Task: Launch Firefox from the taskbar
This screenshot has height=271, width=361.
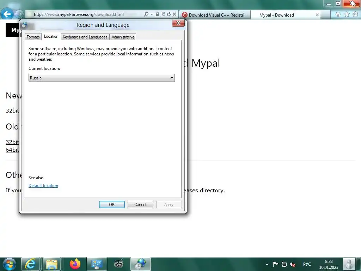Action: click(75, 264)
